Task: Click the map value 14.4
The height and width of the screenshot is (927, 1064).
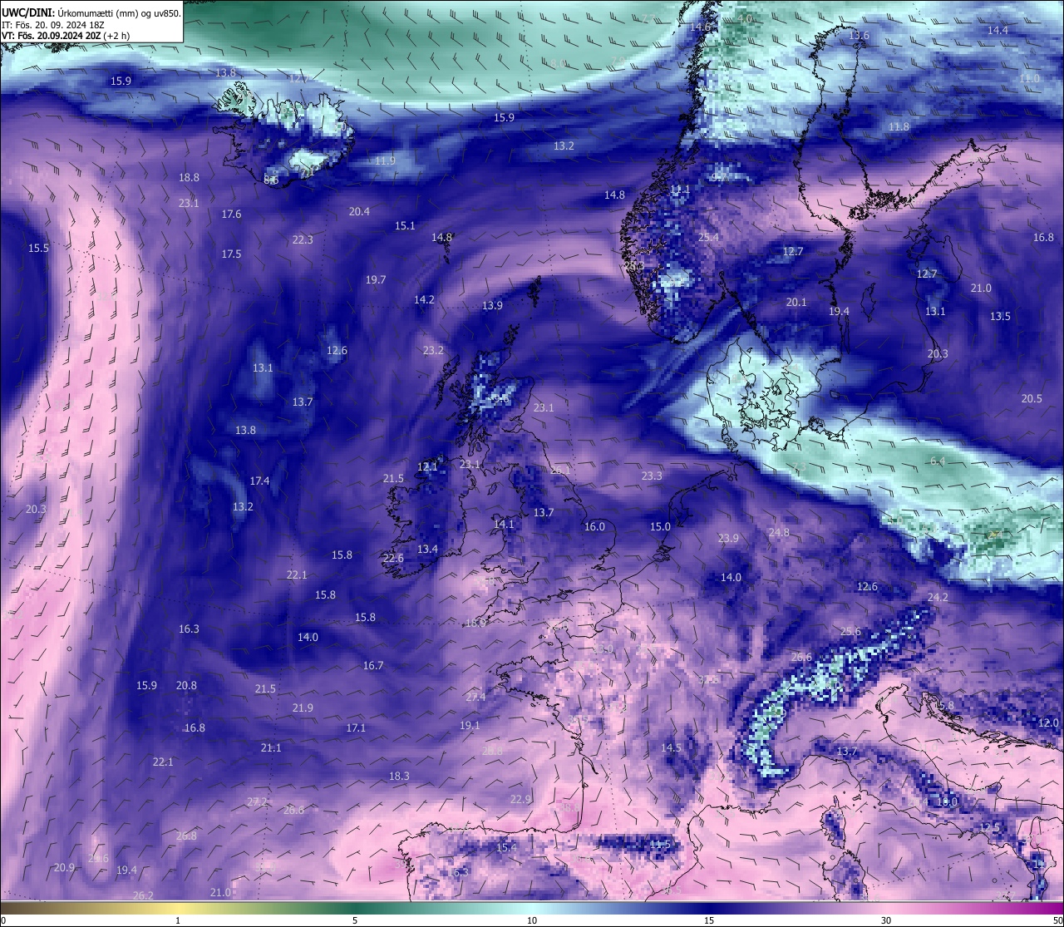Action: pyautogui.click(x=997, y=31)
